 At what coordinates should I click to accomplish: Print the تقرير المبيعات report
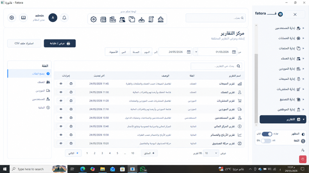coord(71,84)
